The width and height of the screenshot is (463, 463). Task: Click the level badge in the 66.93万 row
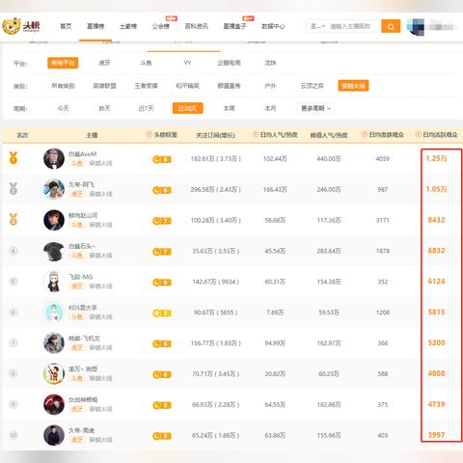tap(162, 405)
